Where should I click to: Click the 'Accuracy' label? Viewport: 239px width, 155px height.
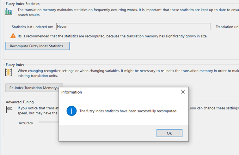[x=26, y=123]
